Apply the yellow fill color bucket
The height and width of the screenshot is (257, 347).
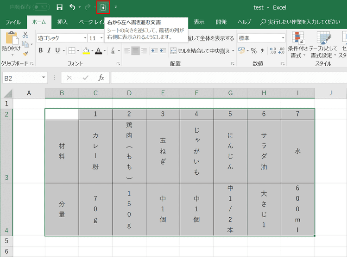86,51
